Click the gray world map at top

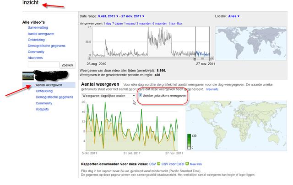tap(251, 43)
